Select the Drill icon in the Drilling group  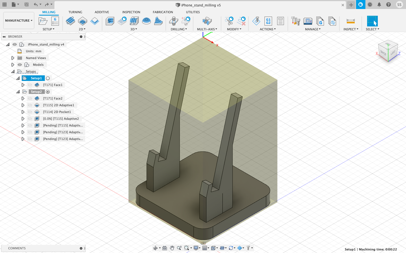coord(174,21)
